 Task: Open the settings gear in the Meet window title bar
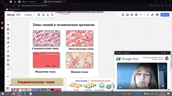pyautogui.click(x=165, y=53)
